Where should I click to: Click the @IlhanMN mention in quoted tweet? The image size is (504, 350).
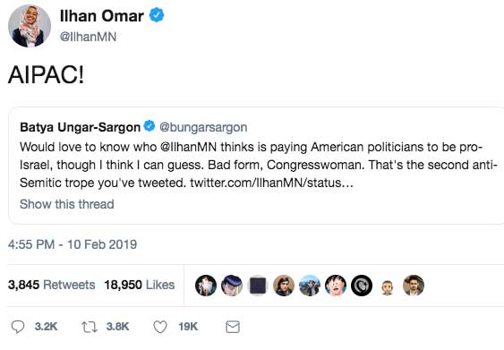tap(188, 147)
